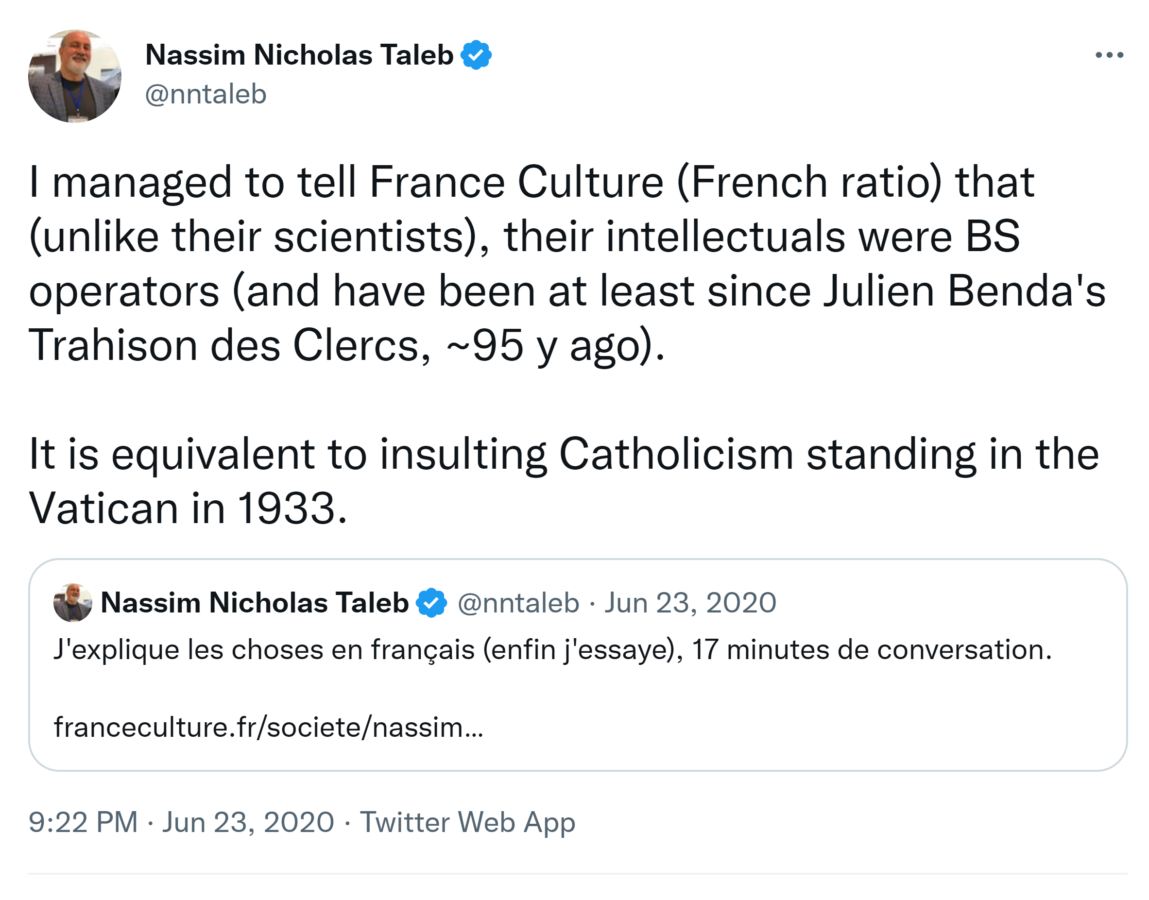The image size is (1149, 900).
Task: Open quoted tweet author name
Action: point(254,602)
